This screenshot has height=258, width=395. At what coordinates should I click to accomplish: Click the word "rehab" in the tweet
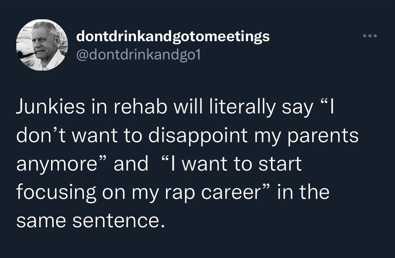tap(140, 107)
